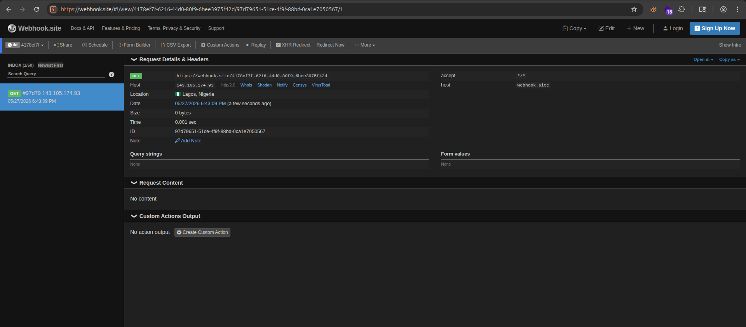Open Netify lookup link
This screenshot has width=746, height=327.
click(x=282, y=85)
